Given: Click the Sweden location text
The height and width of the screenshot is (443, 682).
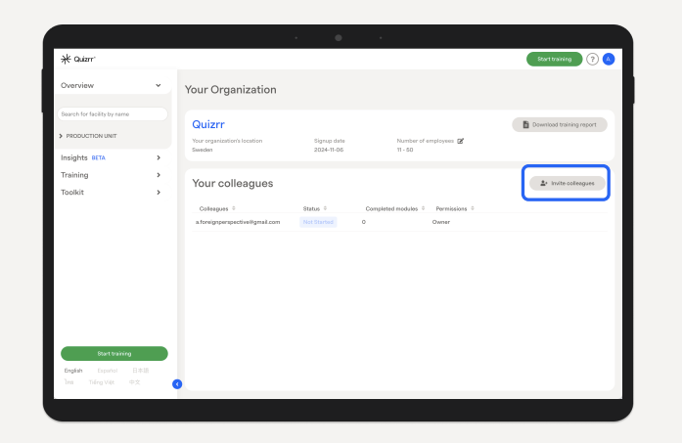Looking at the screenshot, I should click(x=203, y=150).
